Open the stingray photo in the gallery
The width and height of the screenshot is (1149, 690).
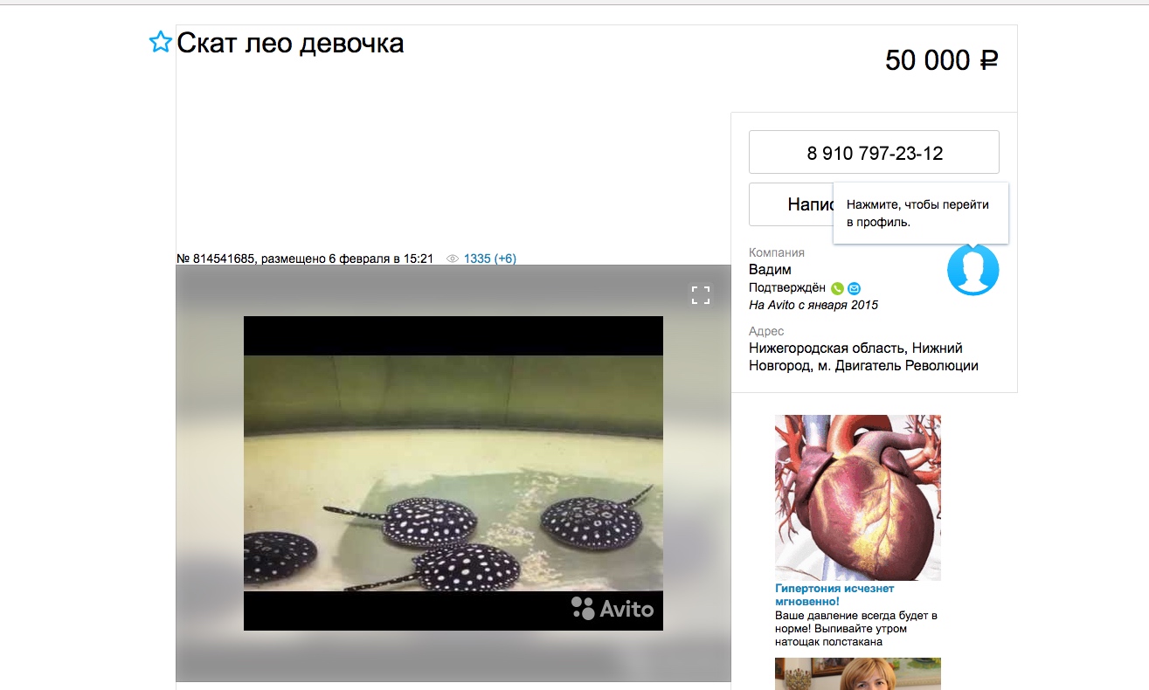(x=453, y=472)
